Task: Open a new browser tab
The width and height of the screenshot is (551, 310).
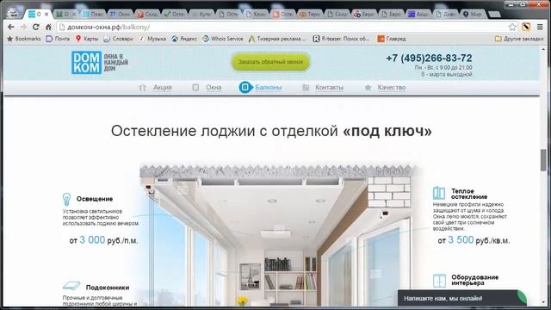Action: tap(494, 14)
